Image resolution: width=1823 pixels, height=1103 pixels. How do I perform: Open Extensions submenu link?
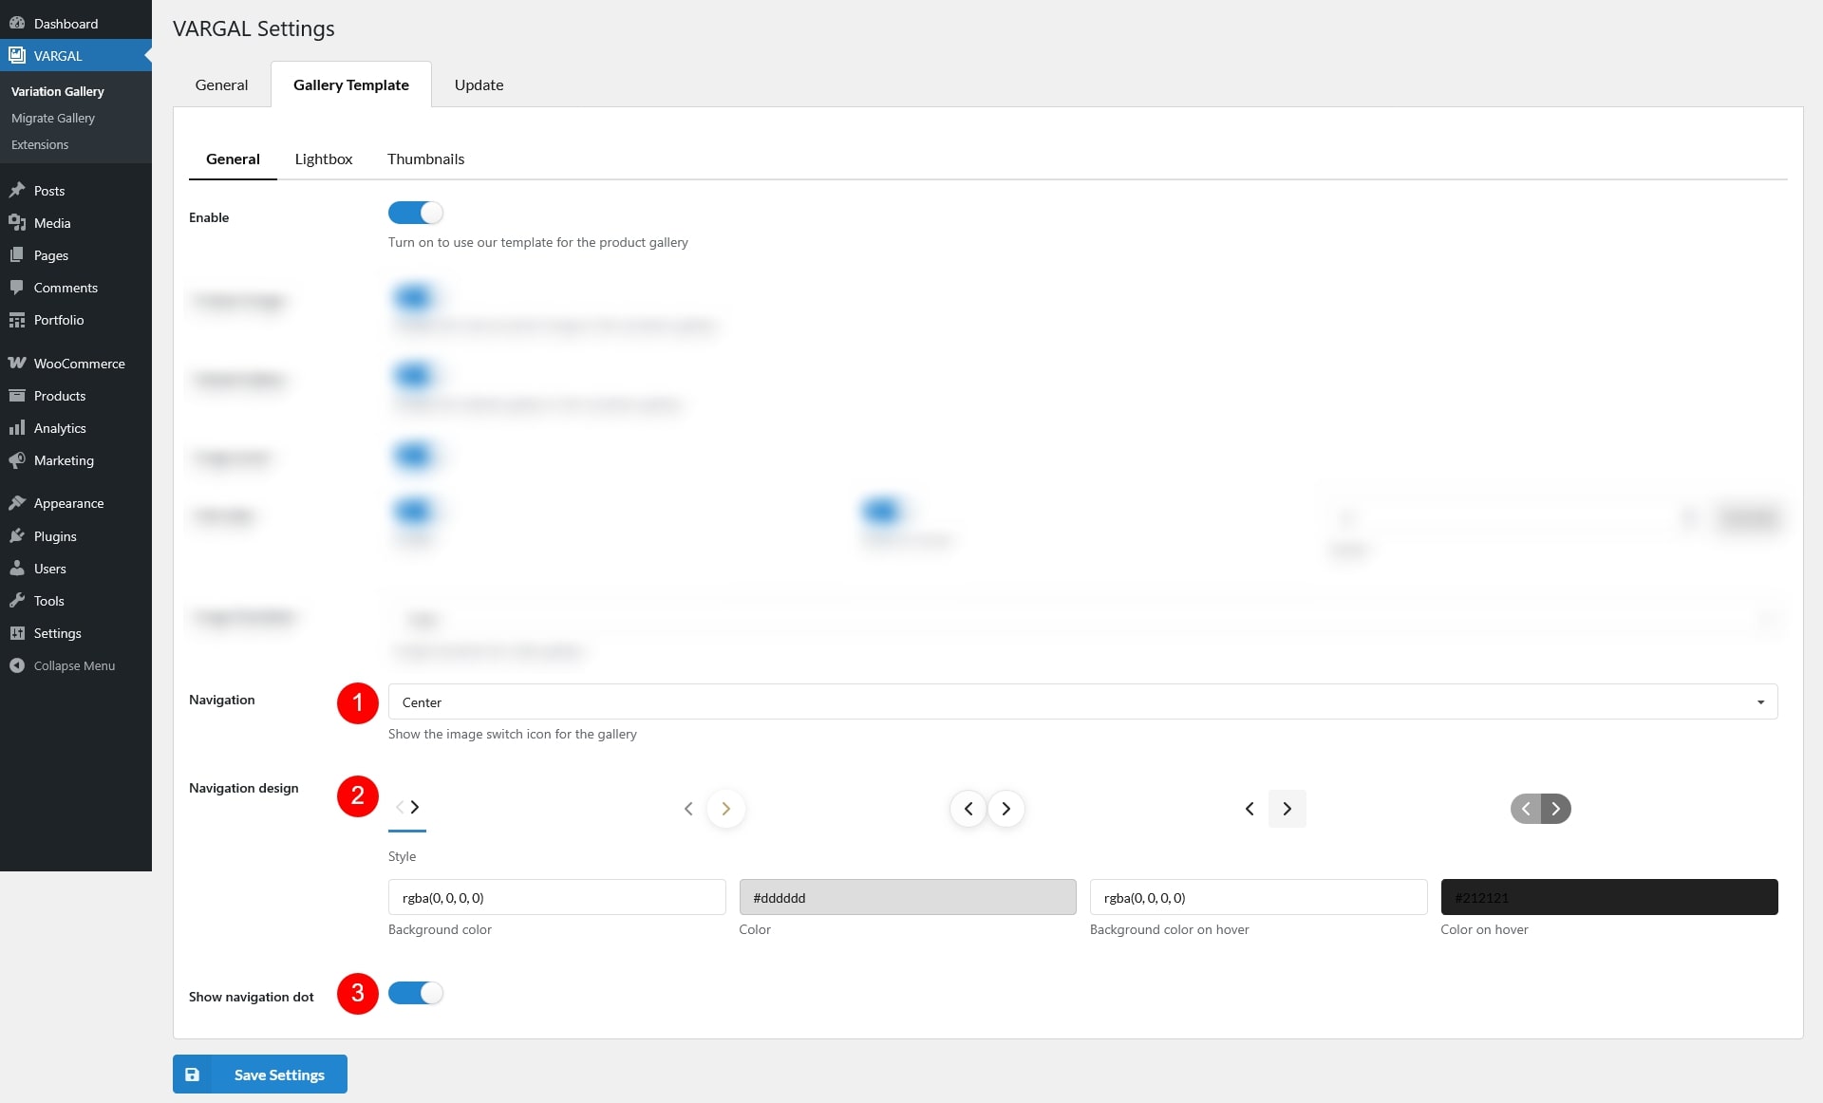pos(40,144)
